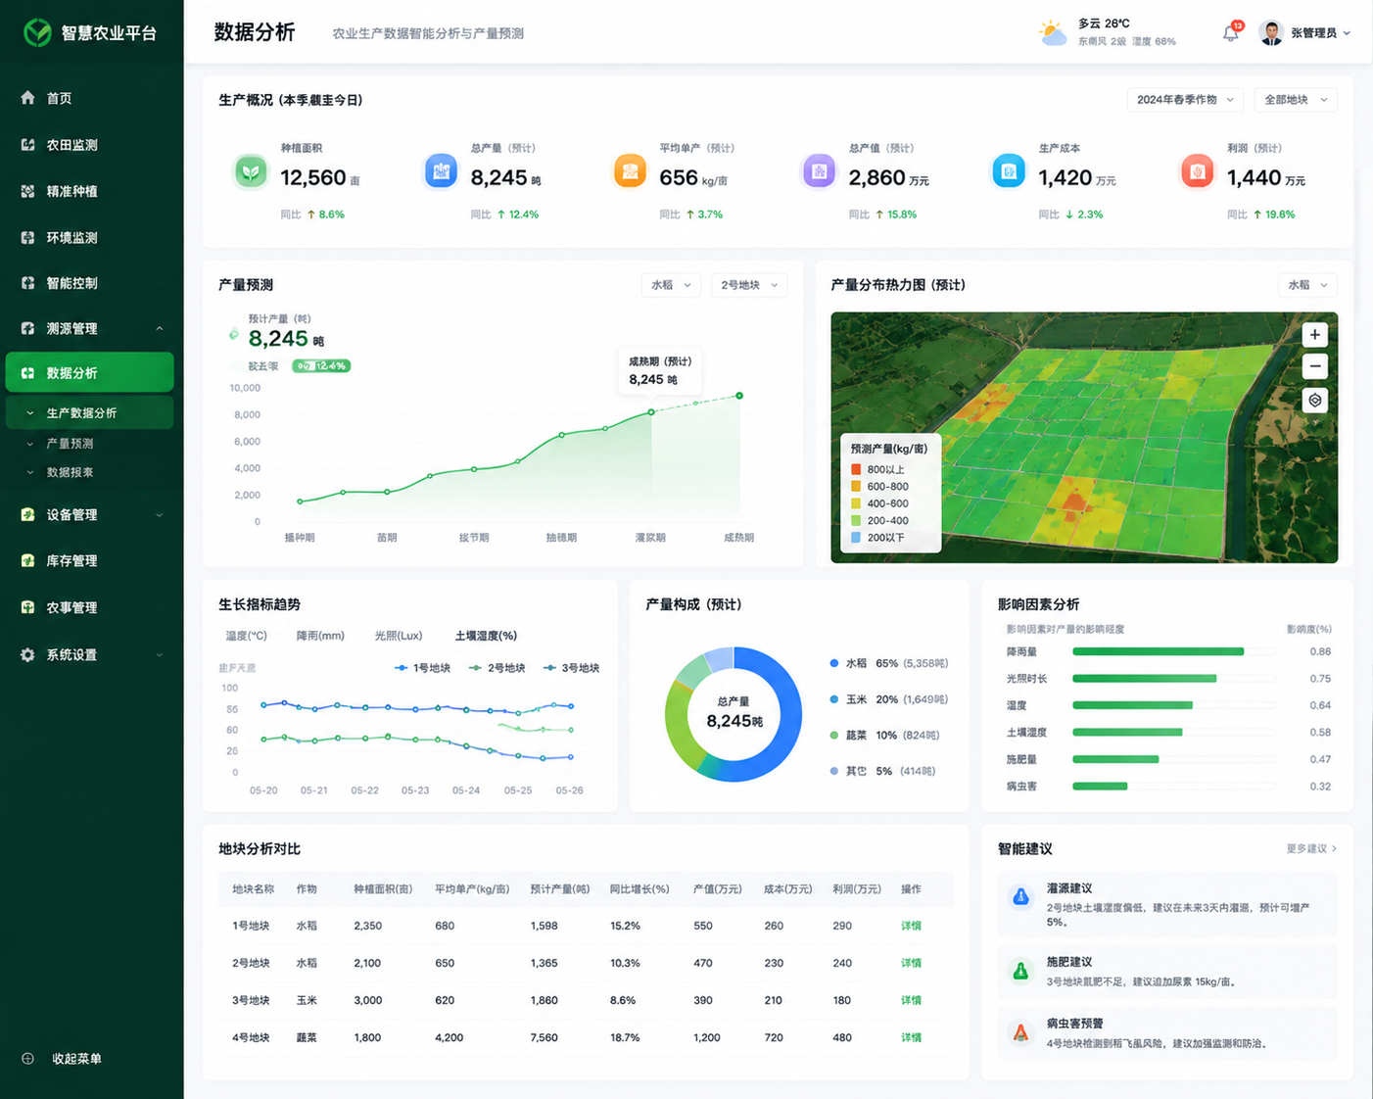Click the 200以下 blue legend swatch
Screen dimensions: 1373x1099
856,538
